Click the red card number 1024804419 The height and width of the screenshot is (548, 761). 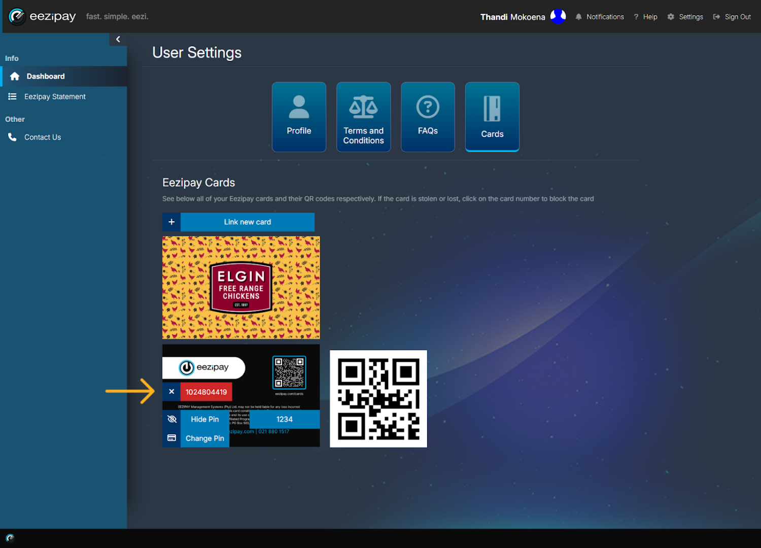coord(206,392)
